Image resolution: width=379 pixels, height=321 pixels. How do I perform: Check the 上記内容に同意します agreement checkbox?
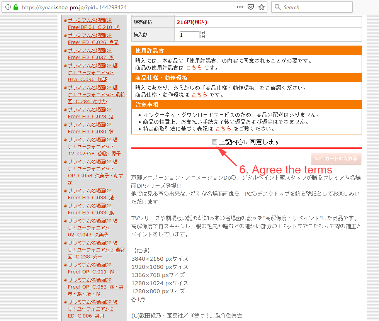click(x=215, y=142)
